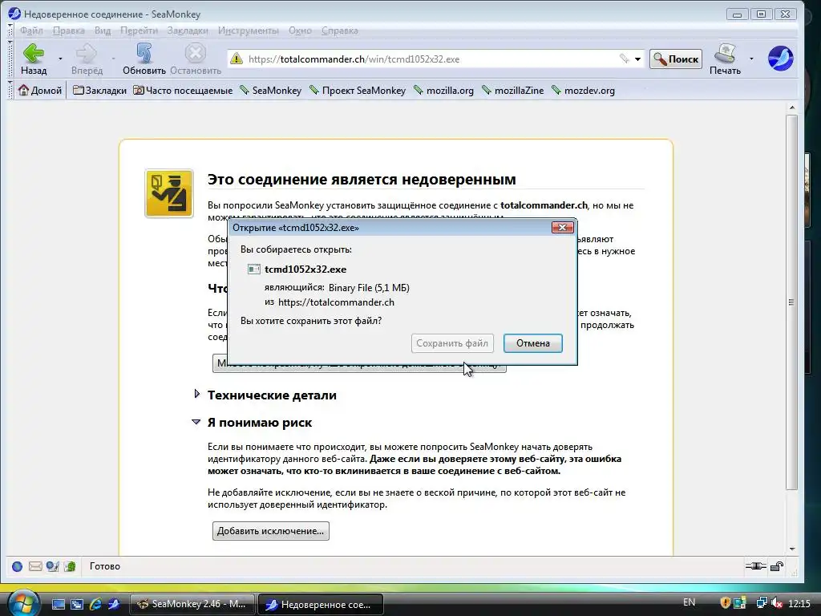
Task: Click Show Desktop quick launch icon
Action: point(58,604)
